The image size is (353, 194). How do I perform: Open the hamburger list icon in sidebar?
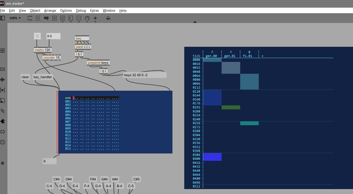(3, 51)
